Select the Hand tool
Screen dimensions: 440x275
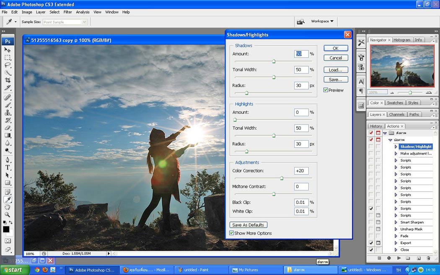tap(8, 207)
